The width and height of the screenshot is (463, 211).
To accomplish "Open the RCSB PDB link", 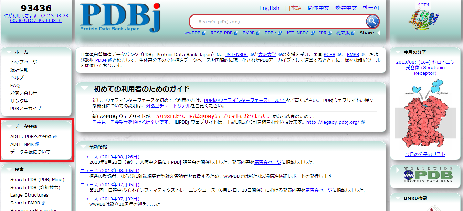I will click(x=222, y=33).
